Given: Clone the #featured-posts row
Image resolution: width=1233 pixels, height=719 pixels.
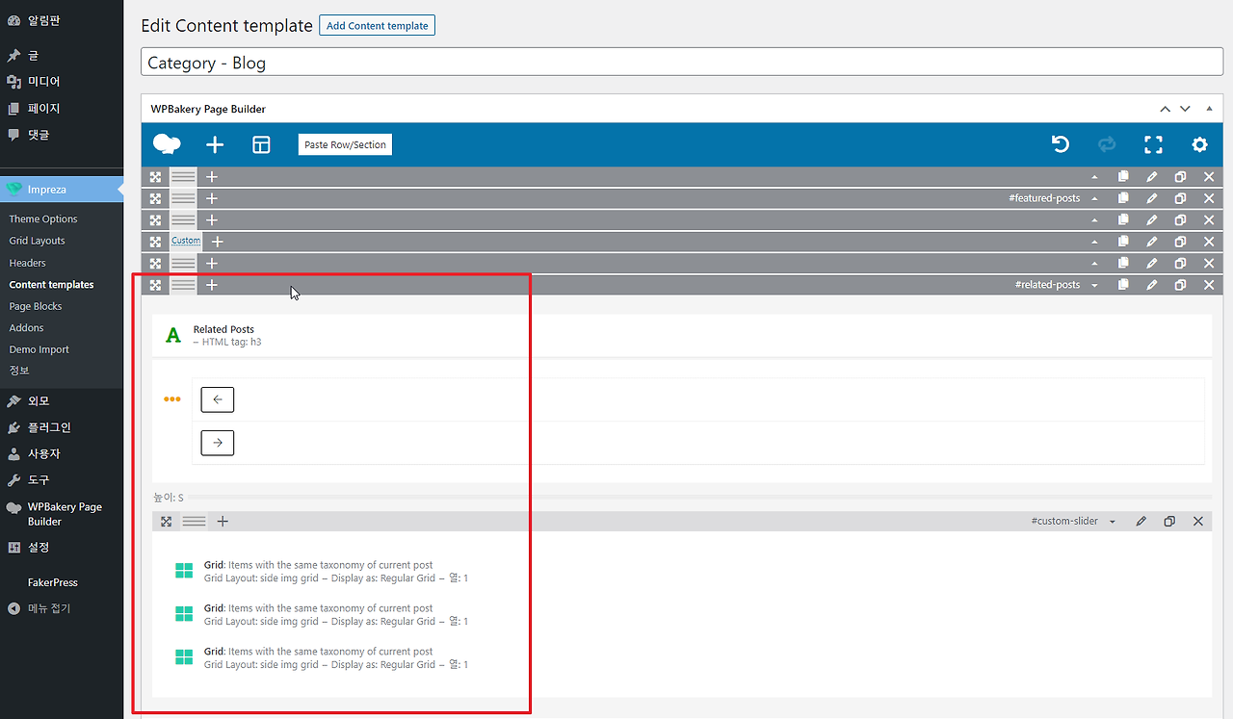Looking at the screenshot, I should (1180, 198).
